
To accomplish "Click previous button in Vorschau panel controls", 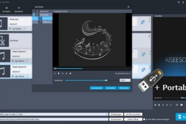I will (x=155, y=105).
